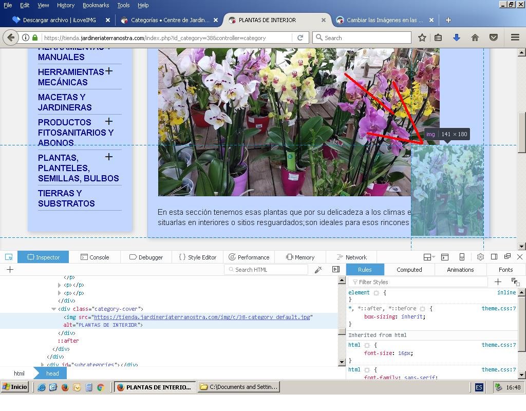Click the responsive design mode icon
The width and height of the screenshot is (526, 411).
(x=462, y=257)
